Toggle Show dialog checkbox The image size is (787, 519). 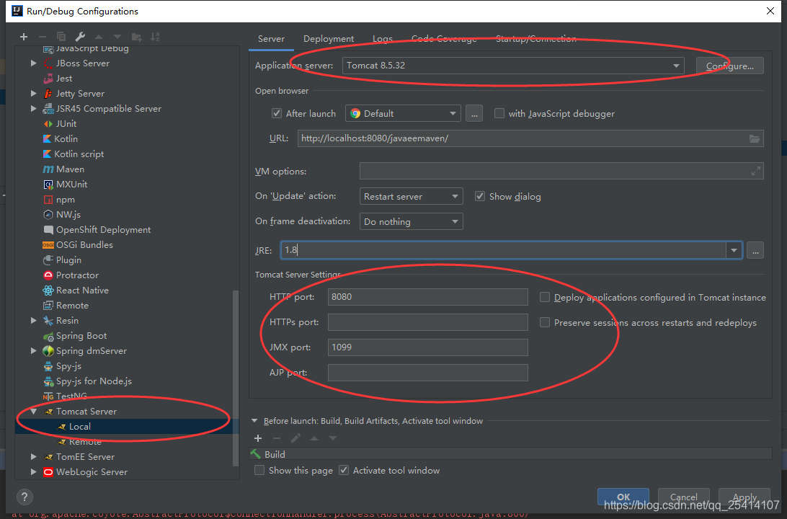(480, 196)
